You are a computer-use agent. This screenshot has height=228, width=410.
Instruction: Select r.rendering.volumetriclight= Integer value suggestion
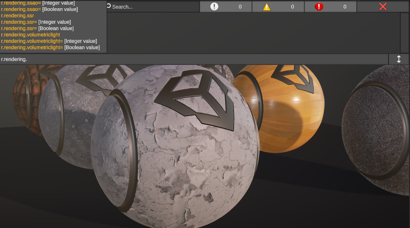coord(49,41)
